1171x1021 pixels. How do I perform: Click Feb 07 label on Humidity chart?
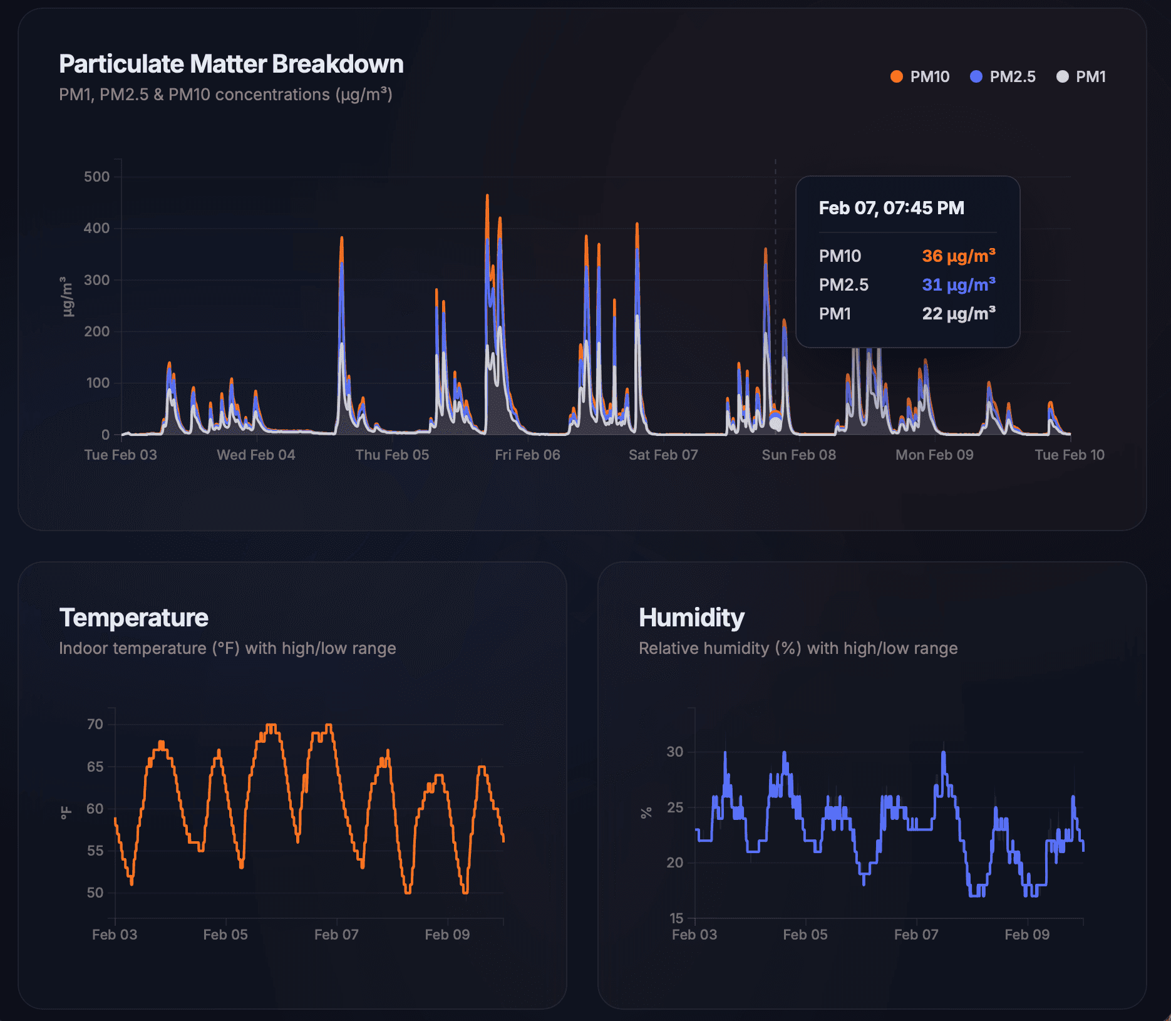tap(916, 935)
